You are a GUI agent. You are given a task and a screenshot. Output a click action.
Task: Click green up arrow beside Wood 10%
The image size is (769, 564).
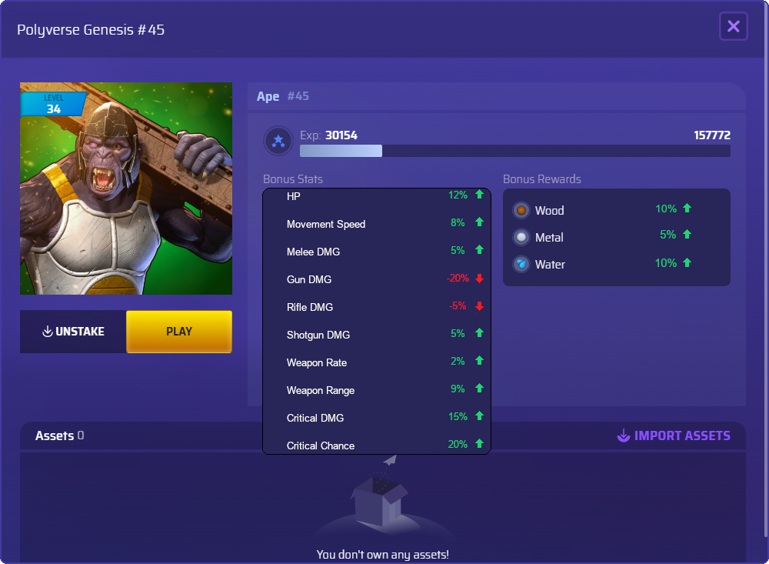(x=687, y=208)
